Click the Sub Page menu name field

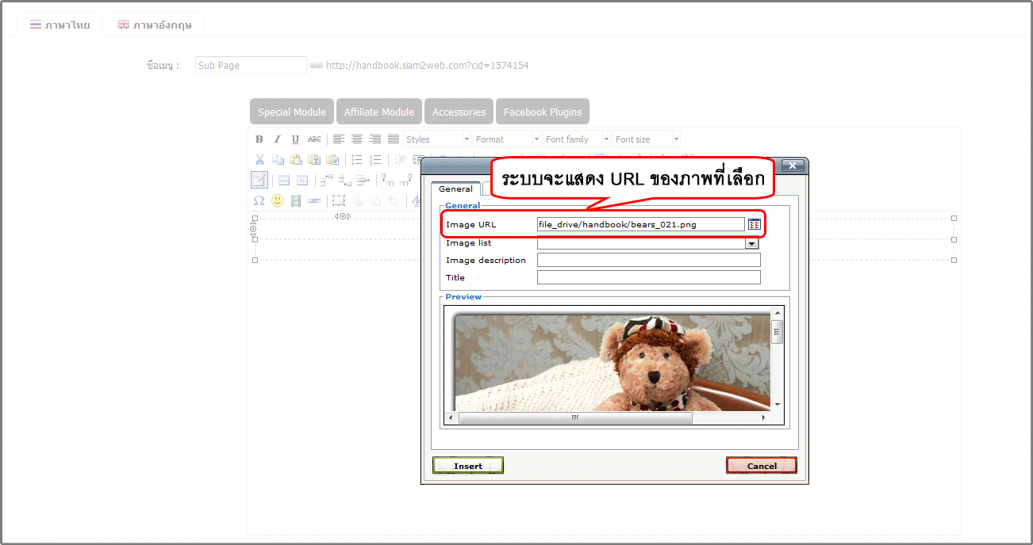pos(251,65)
